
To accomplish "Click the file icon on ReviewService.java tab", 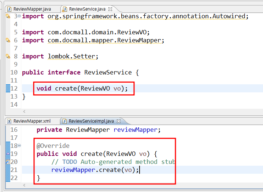I will coord(64,9).
